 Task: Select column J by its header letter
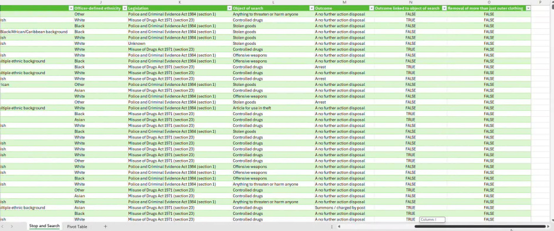101,2
